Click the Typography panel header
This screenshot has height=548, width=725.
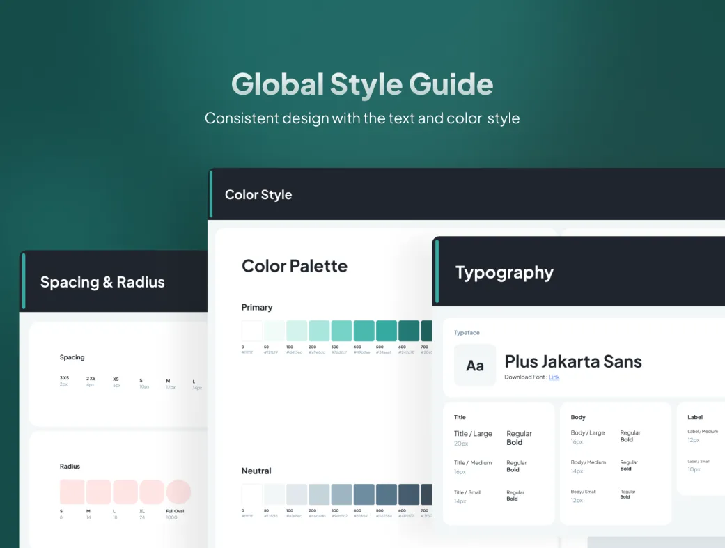(504, 272)
